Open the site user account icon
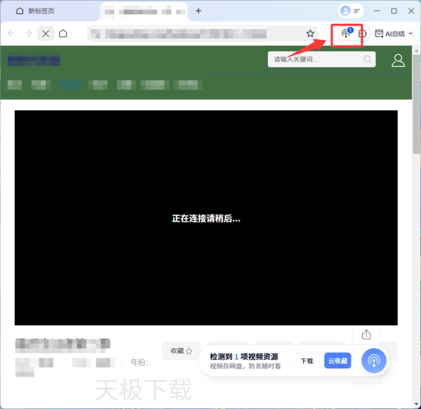Screen dimensions: 421x409 coord(398,60)
